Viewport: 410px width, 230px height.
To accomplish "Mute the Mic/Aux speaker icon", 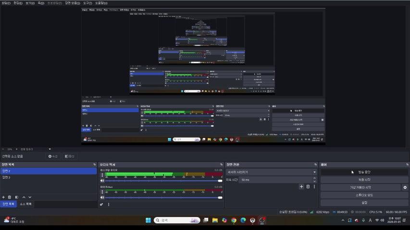I will pyautogui.click(x=102, y=197).
